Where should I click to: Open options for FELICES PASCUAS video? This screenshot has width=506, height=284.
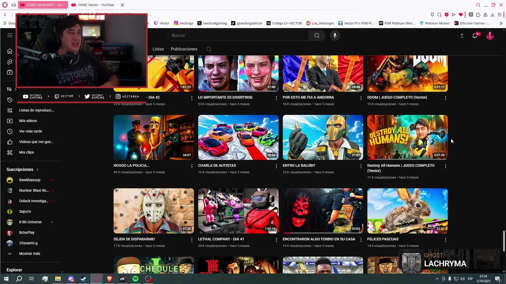point(446,240)
